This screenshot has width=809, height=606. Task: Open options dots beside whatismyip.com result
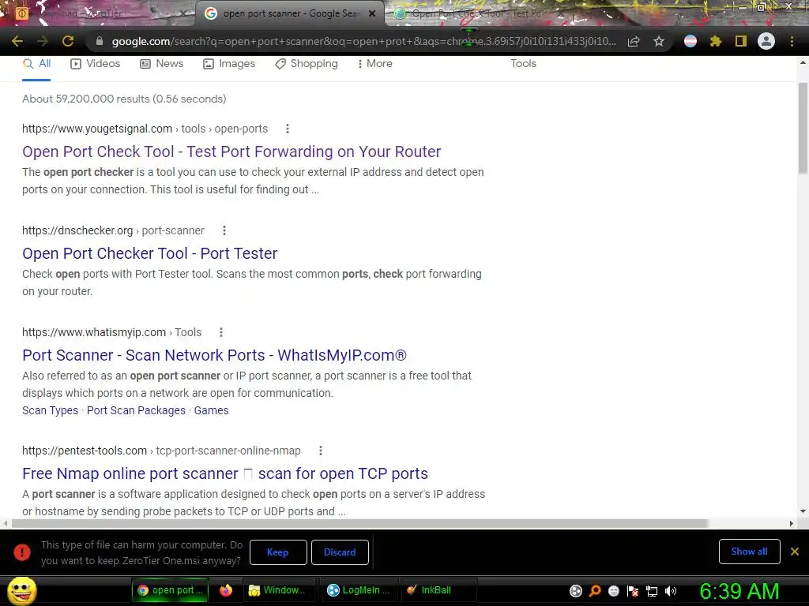221,332
